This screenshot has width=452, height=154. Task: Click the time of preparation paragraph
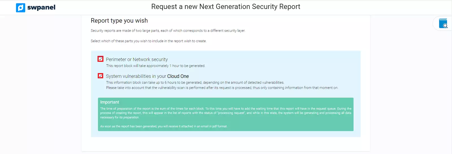(225, 113)
